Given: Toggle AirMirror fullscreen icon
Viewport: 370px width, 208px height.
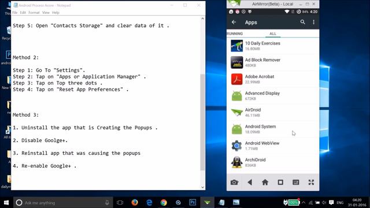Looking at the screenshot, I should pos(311,183).
